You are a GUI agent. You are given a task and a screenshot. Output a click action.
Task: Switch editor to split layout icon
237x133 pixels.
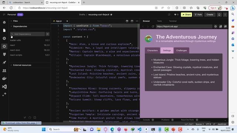[127, 21]
